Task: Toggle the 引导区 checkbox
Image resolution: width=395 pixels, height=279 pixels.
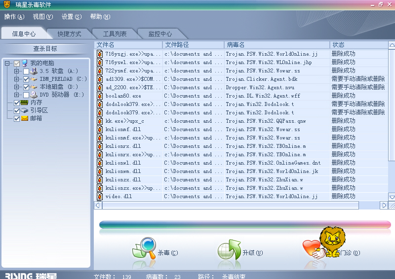Action: [x=17, y=111]
